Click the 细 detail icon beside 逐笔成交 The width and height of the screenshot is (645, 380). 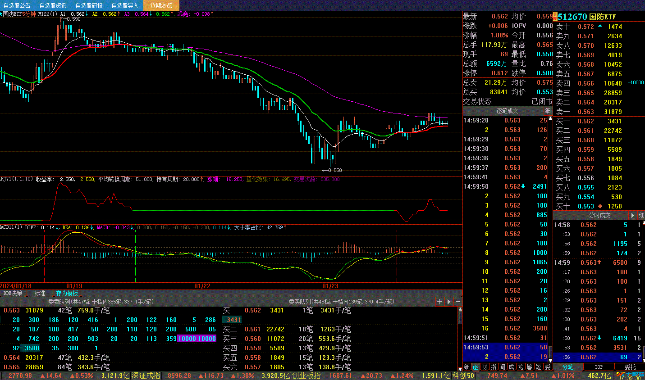(548, 111)
